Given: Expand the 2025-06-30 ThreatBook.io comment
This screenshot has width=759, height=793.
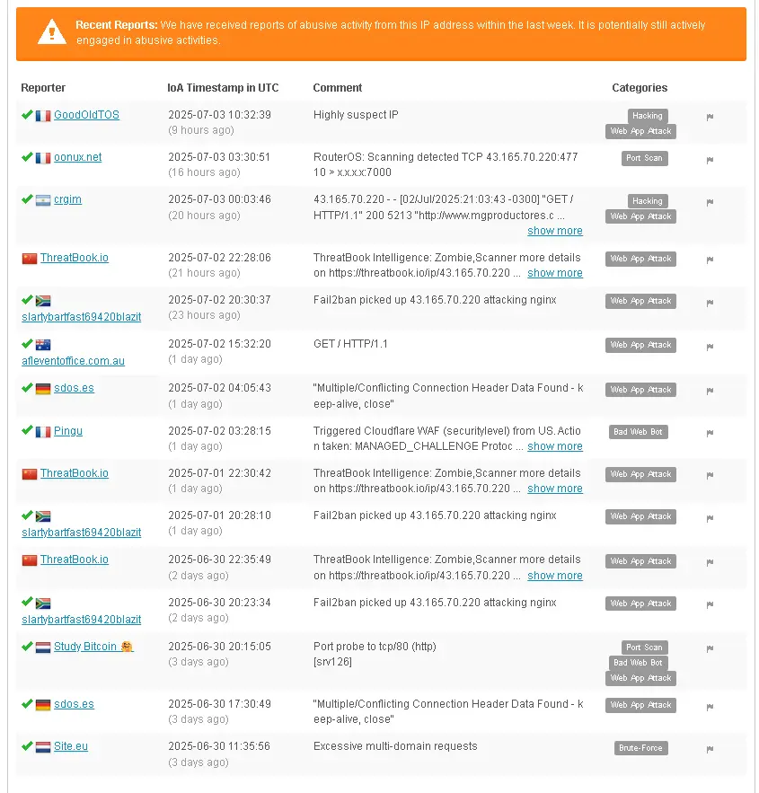Looking at the screenshot, I should tap(555, 576).
